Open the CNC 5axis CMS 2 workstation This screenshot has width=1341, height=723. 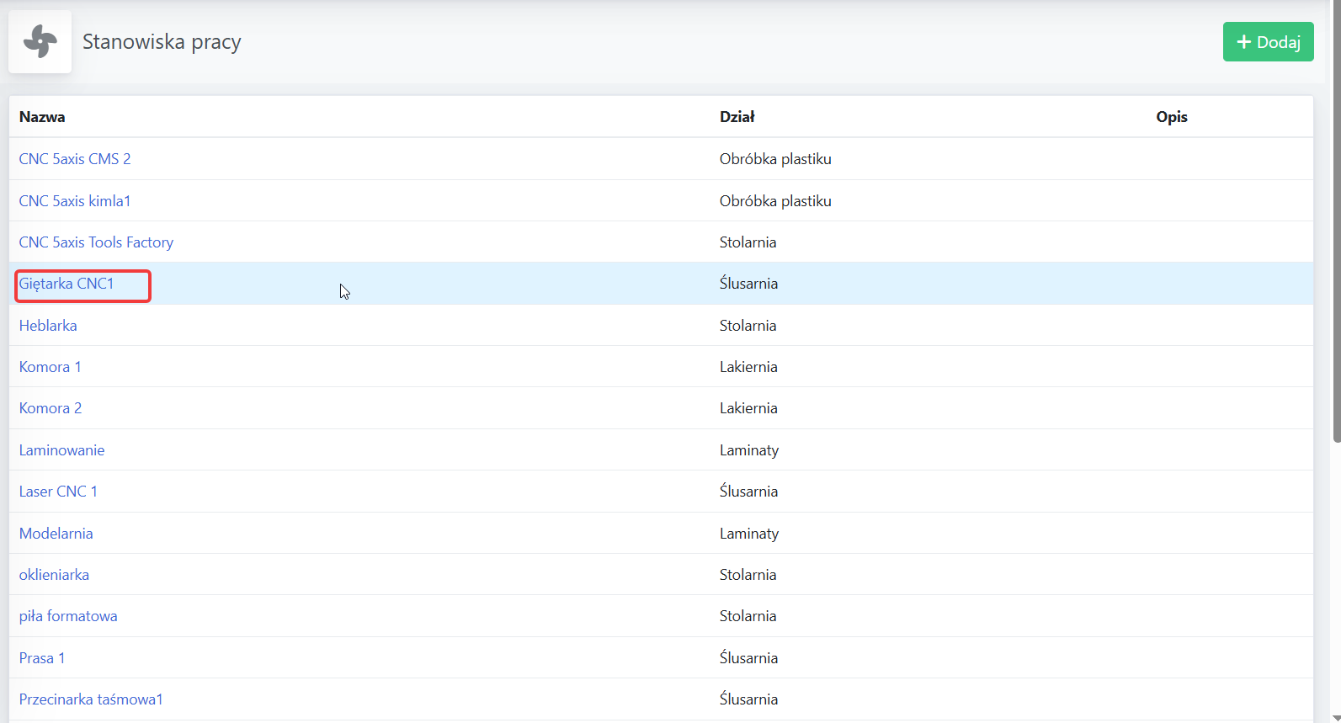coord(75,159)
